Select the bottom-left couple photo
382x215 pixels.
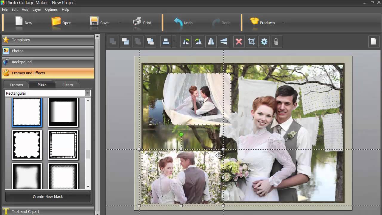181,177
